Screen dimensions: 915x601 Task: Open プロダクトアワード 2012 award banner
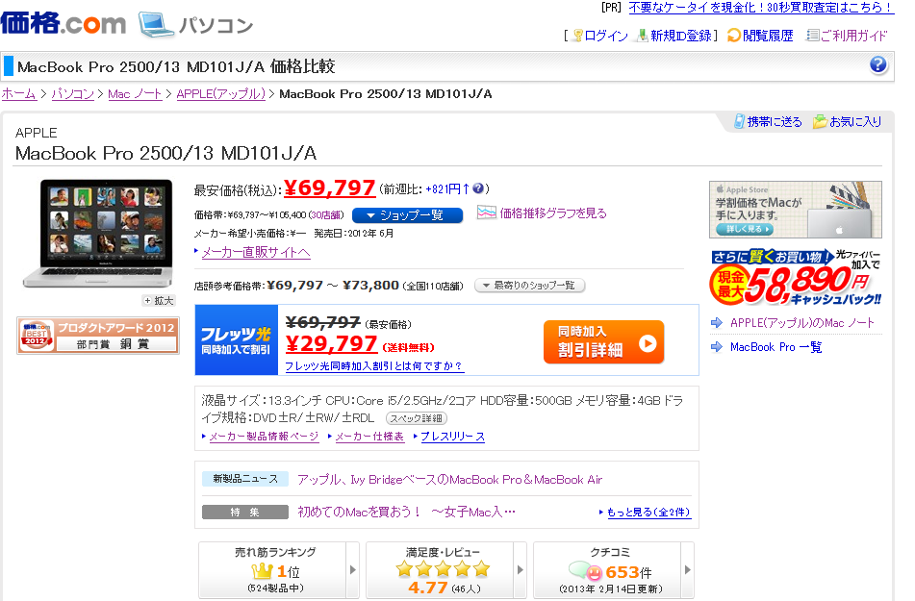click(98, 336)
